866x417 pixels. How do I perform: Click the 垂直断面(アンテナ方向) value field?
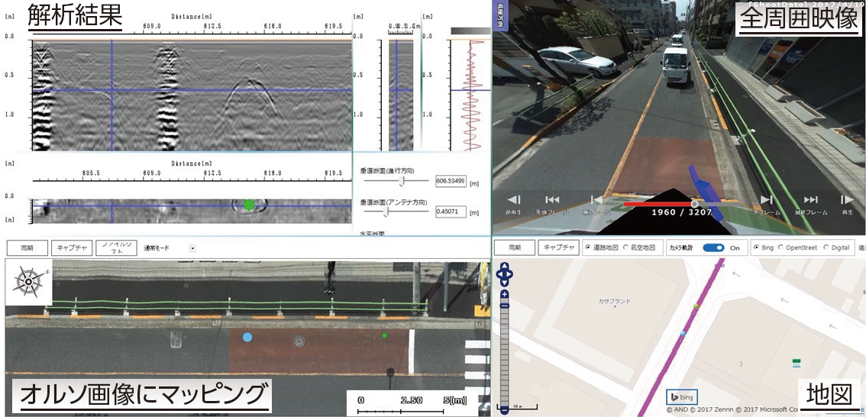(450, 212)
